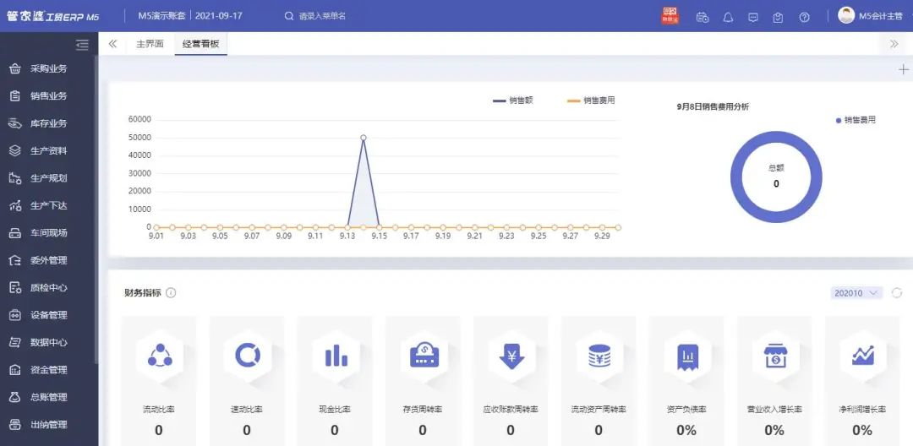Click the notification bell icon

(x=728, y=17)
